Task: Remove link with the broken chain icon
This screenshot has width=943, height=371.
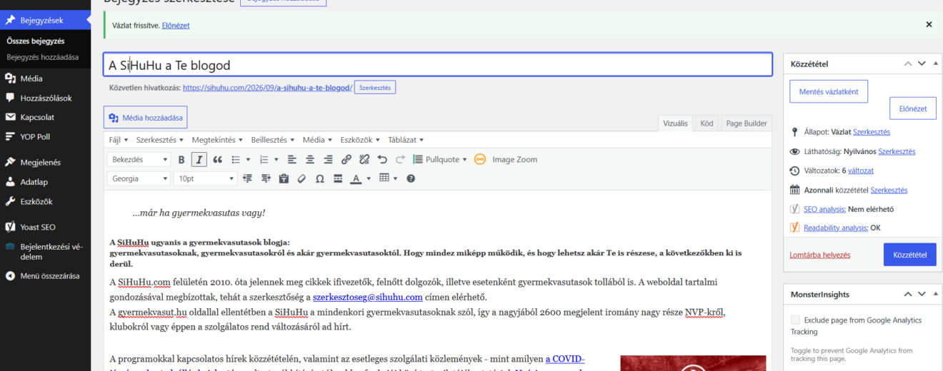Action: click(364, 160)
